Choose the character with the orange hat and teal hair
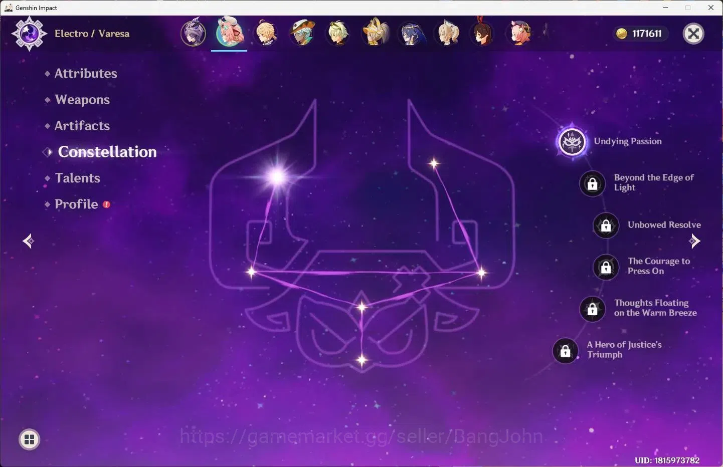The width and height of the screenshot is (723, 467). coord(302,33)
